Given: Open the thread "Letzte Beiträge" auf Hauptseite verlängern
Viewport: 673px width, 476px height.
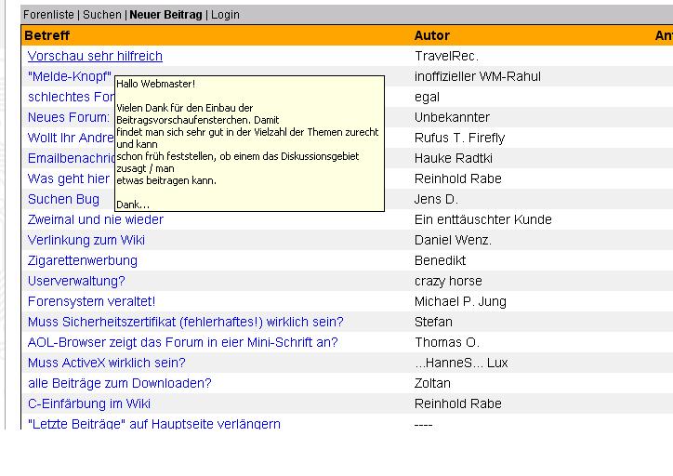Looking at the screenshot, I should (154, 424).
